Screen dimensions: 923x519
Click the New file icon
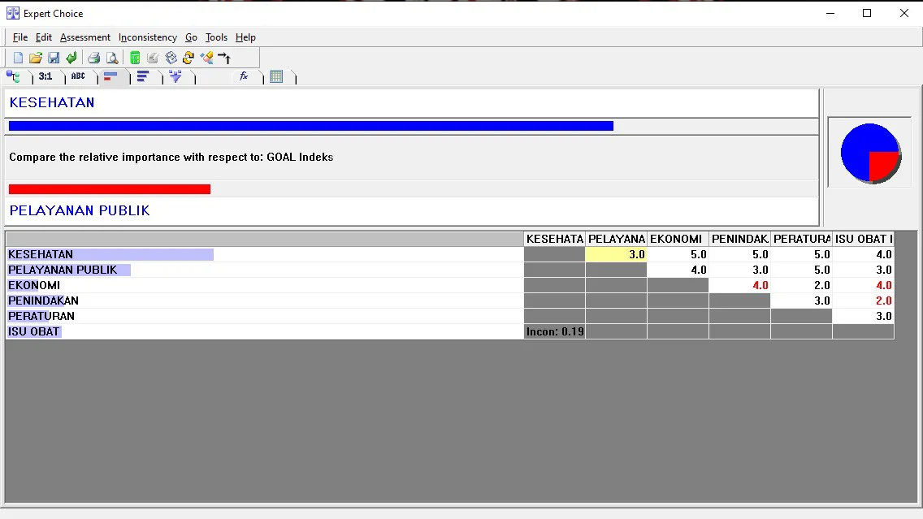click(18, 58)
